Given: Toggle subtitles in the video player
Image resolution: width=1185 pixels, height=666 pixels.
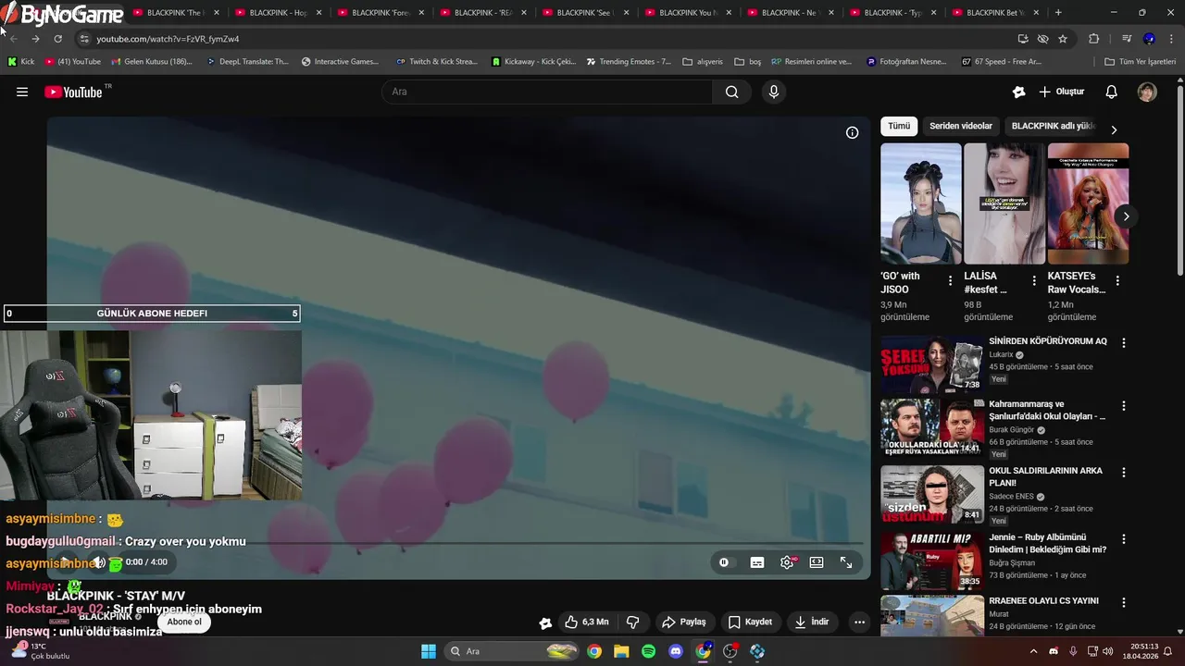Looking at the screenshot, I should click(x=757, y=562).
